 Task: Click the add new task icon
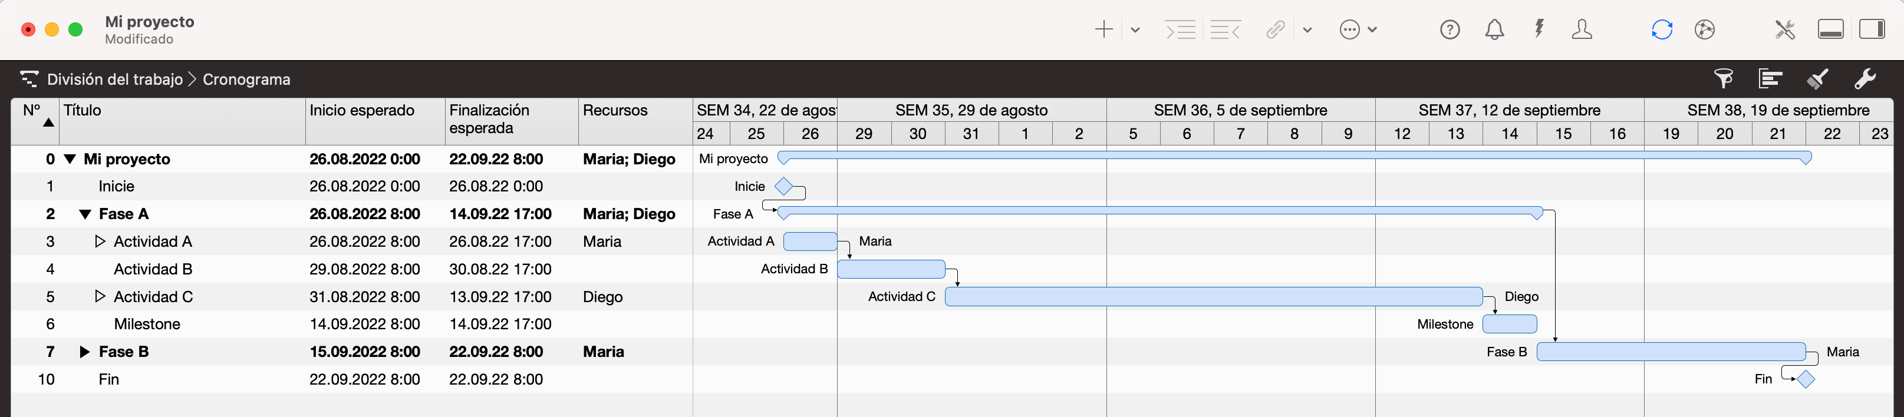click(1103, 29)
